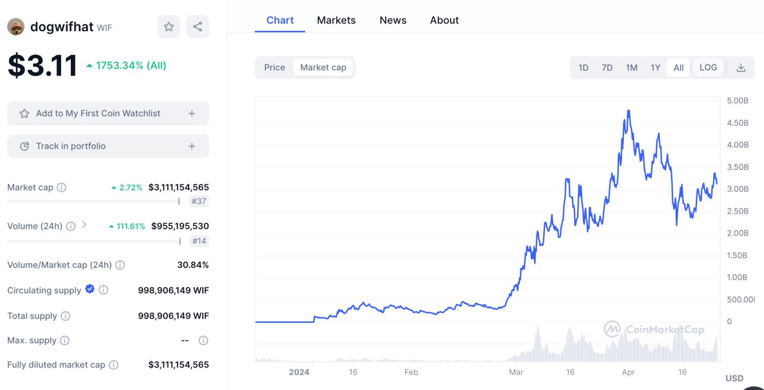Click the plus icon on Watchlist button

192,113
